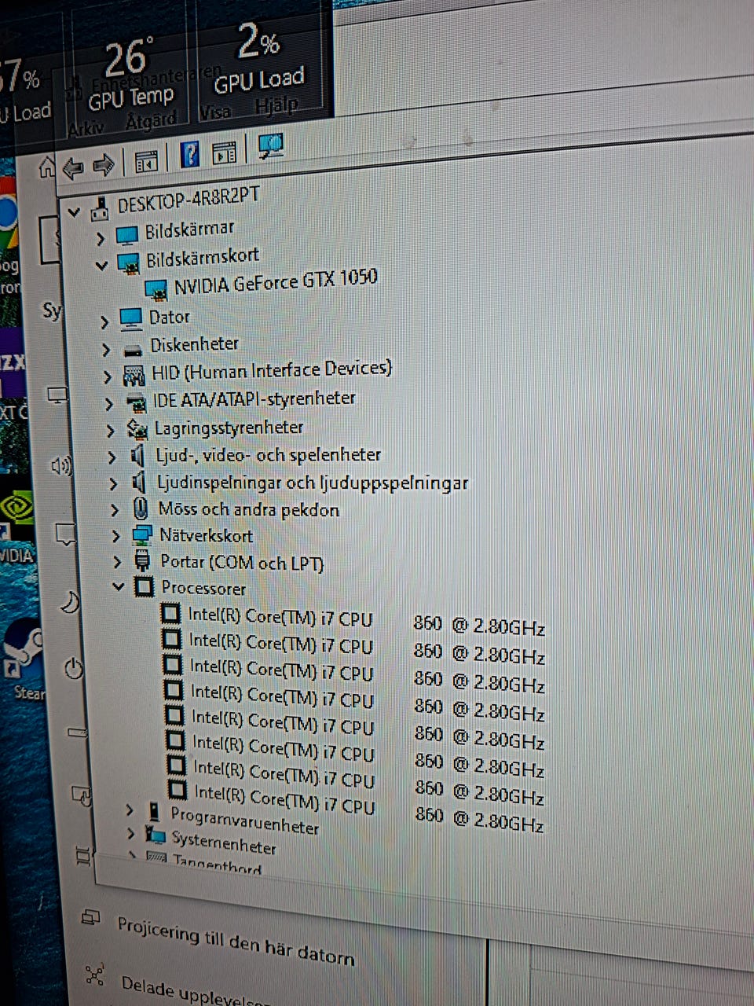The height and width of the screenshot is (1006, 754).
Task: Expand HID (Human Interface Devices) node
Action: click(108, 378)
